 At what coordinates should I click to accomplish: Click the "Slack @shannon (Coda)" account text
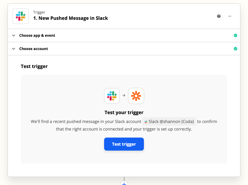click(171, 122)
